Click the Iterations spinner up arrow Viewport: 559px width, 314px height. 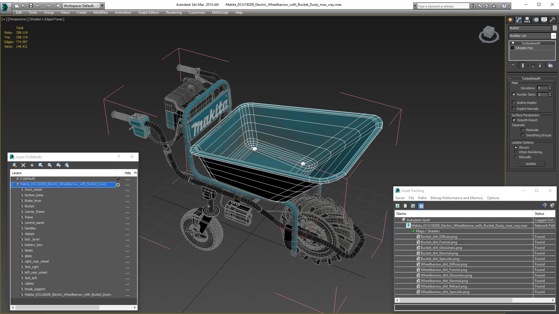pos(550,87)
